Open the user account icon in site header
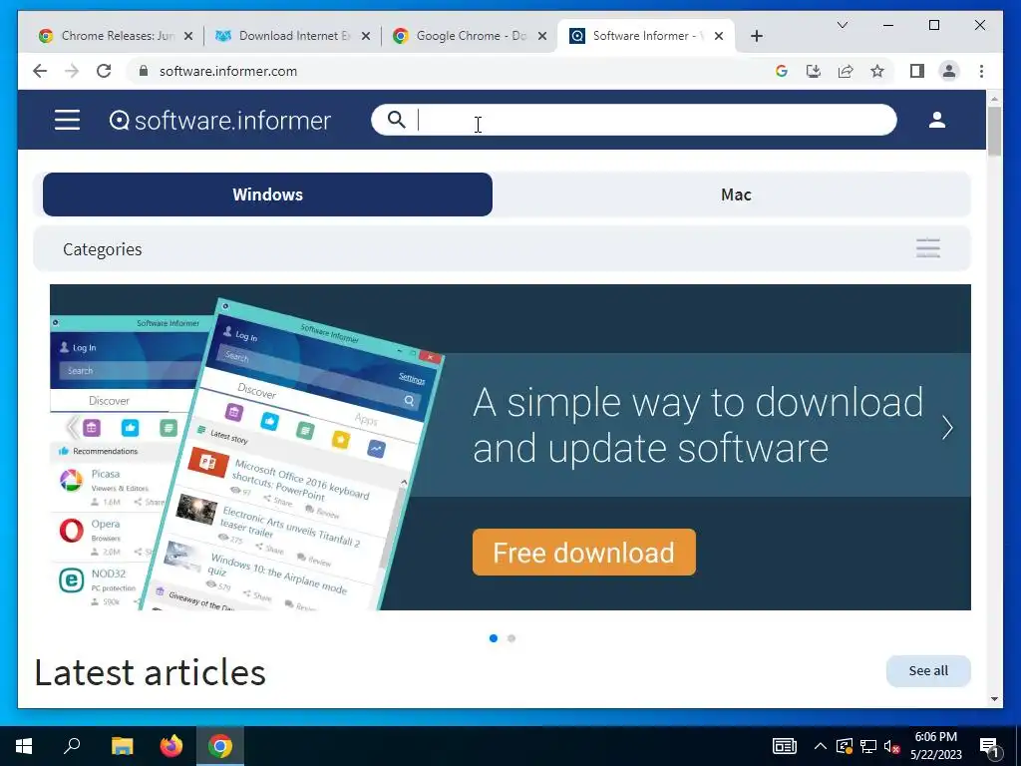1021x766 pixels. (937, 120)
